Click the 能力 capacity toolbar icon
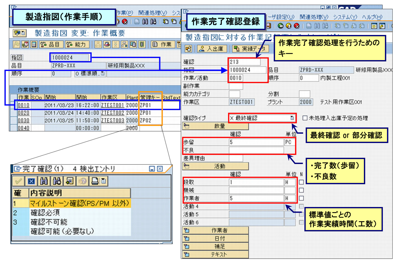This screenshot has width=401, height=264. [77, 44]
